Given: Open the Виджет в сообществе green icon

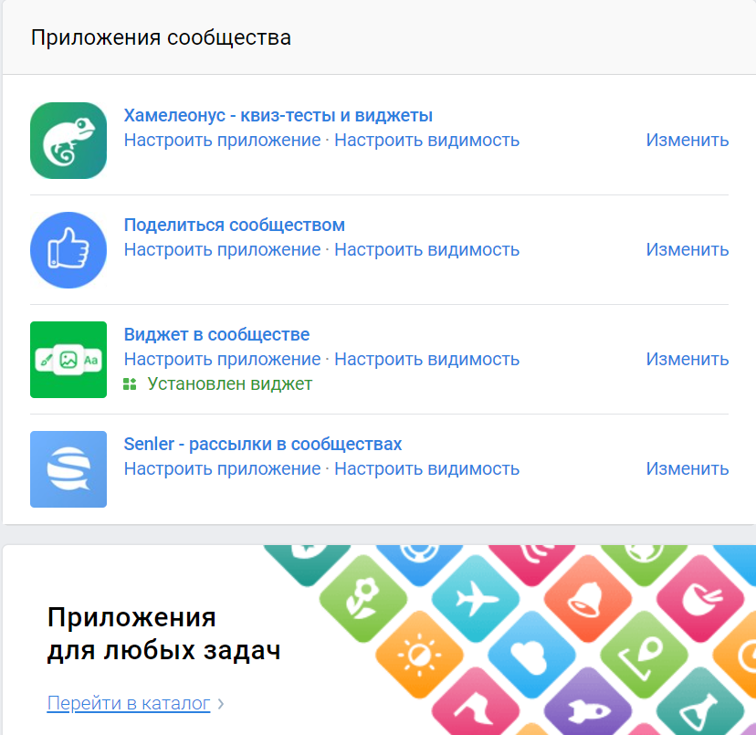Looking at the screenshot, I should click(x=68, y=360).
